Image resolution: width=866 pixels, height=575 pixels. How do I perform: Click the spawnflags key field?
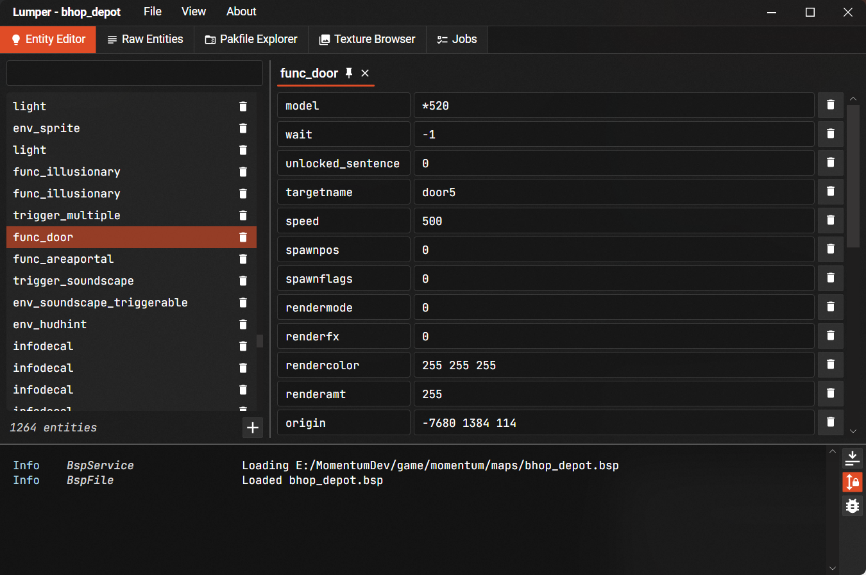tap(344, 278)
